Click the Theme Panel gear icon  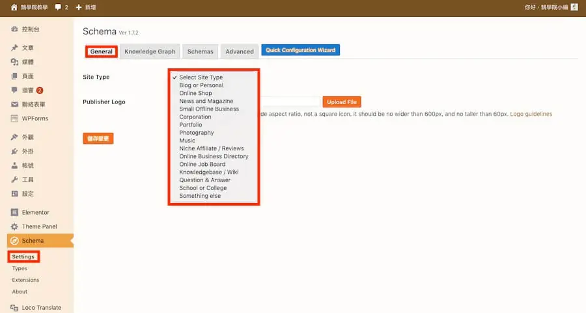point(14,226)
